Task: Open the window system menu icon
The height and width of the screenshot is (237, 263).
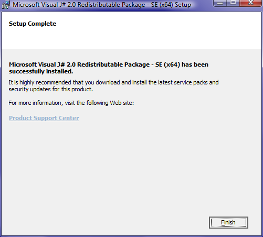Action: click(6, 5)
